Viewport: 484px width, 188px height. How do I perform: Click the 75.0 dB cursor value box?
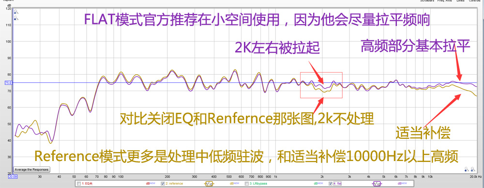[x=8, y=82]
